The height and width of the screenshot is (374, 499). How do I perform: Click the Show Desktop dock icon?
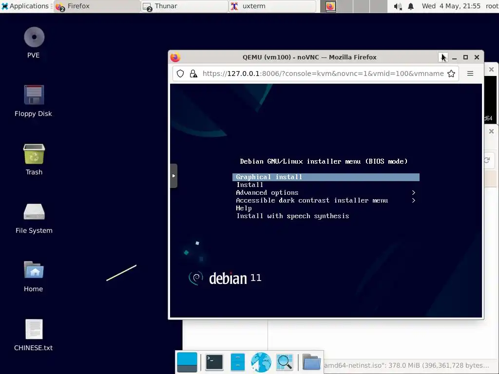pyautogui.click(x=187, y=362)
